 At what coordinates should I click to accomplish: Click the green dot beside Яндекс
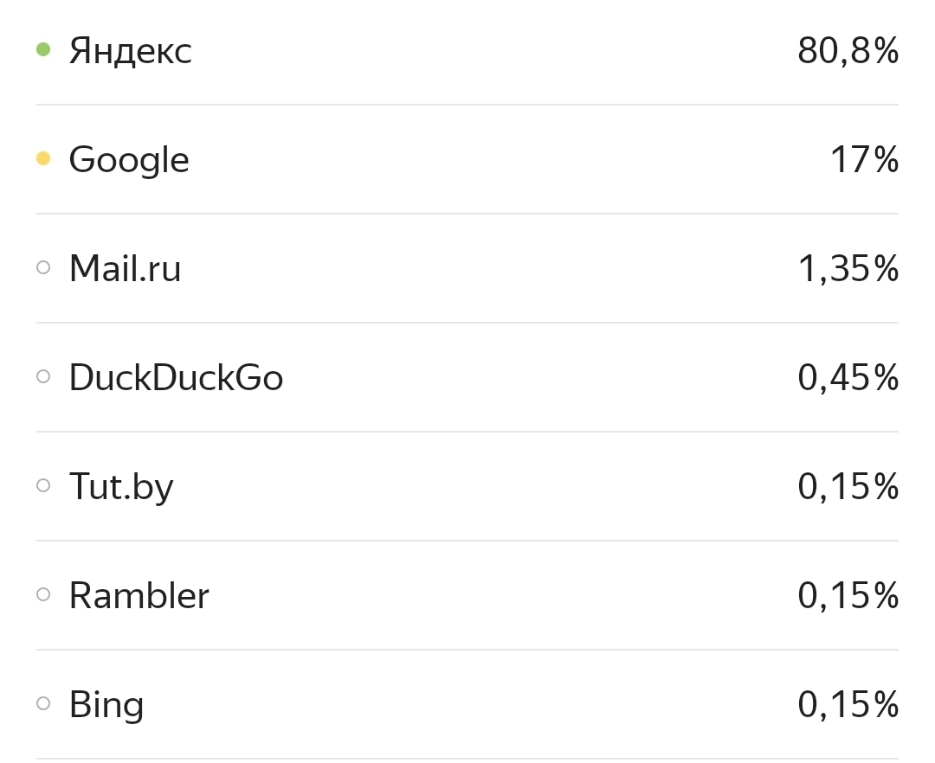(43, 50)
